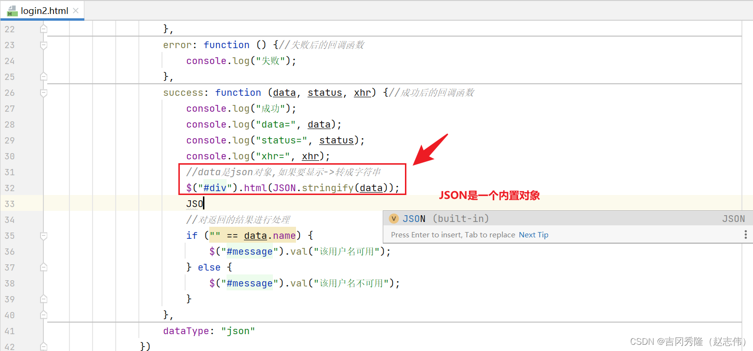Click line number 26 in the gutter
The width and height of the screenshot is (753, 351).
tap(10, 93)
